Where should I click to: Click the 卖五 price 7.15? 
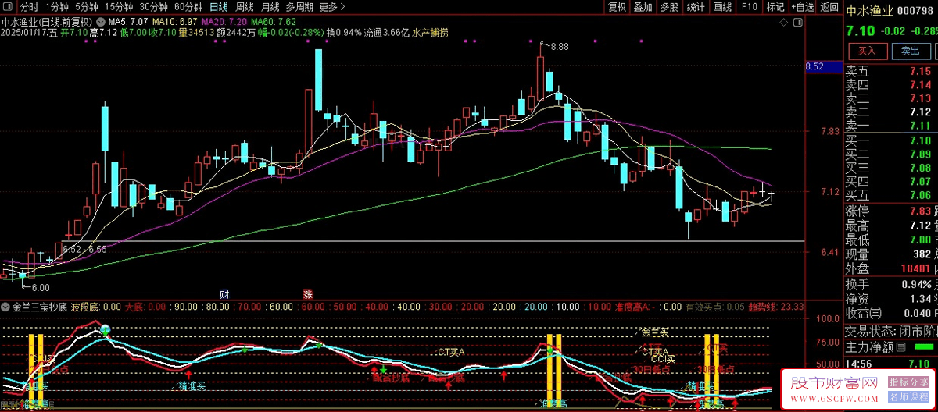point(920,72)
